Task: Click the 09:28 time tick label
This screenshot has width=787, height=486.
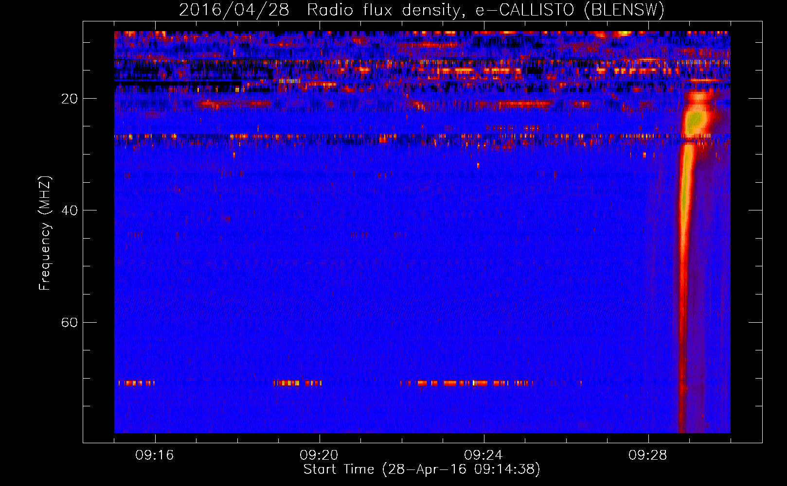Action: click(648, 455)
